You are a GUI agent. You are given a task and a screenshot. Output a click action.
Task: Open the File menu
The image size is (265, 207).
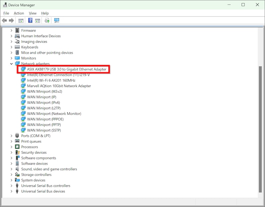(6, 13)
